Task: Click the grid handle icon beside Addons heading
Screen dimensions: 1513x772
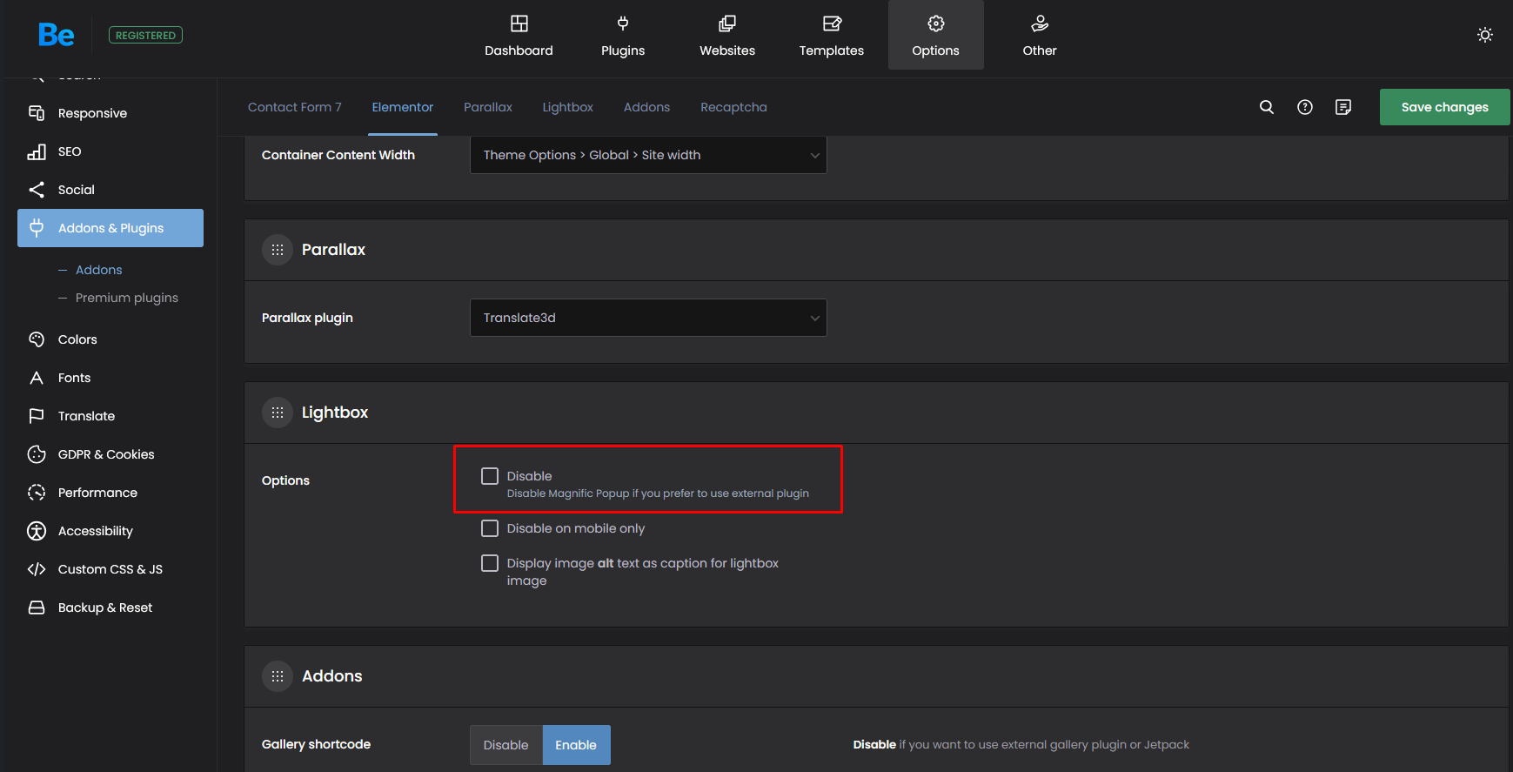Action: [x=278, y=676]
